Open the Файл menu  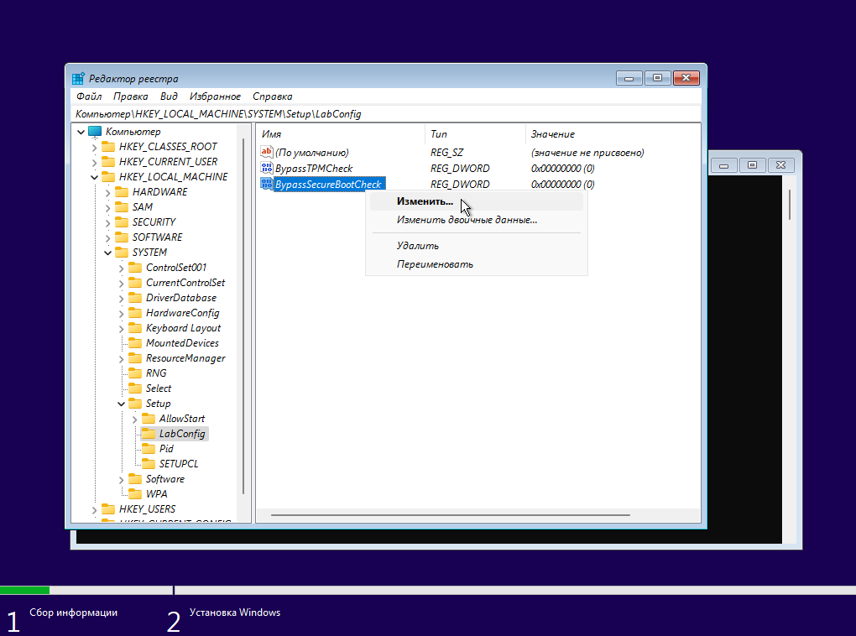pyautogui.click(x=88, y=96)
